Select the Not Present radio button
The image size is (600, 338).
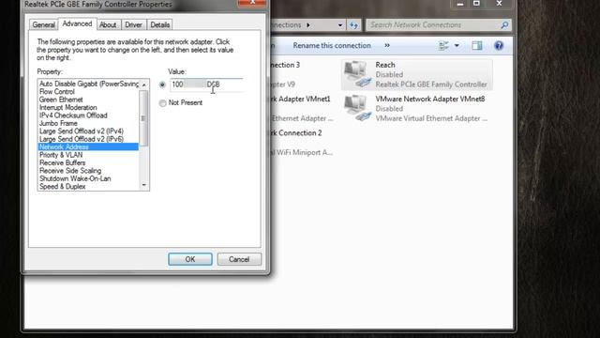(x=162, y=102)
